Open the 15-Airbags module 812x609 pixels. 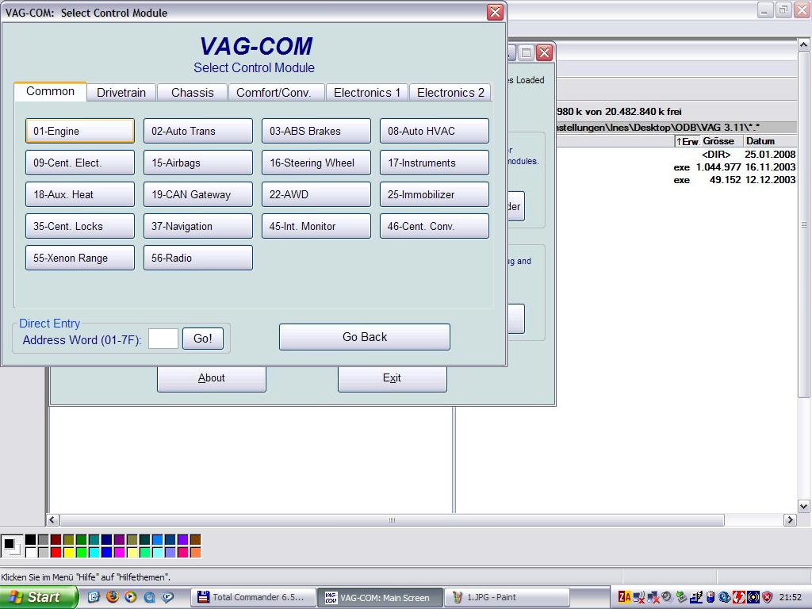(x=197, y=163)
